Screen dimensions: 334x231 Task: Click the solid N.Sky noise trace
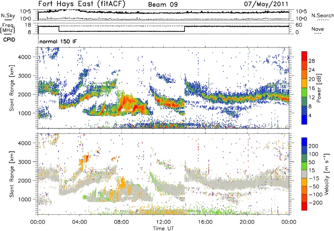coord(163,12)
